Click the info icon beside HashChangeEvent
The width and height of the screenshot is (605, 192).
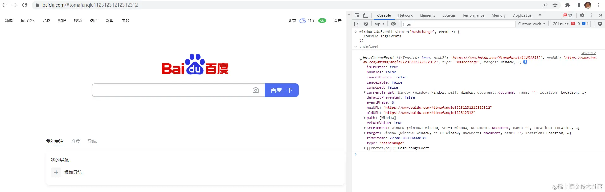[x=525, y=62]
